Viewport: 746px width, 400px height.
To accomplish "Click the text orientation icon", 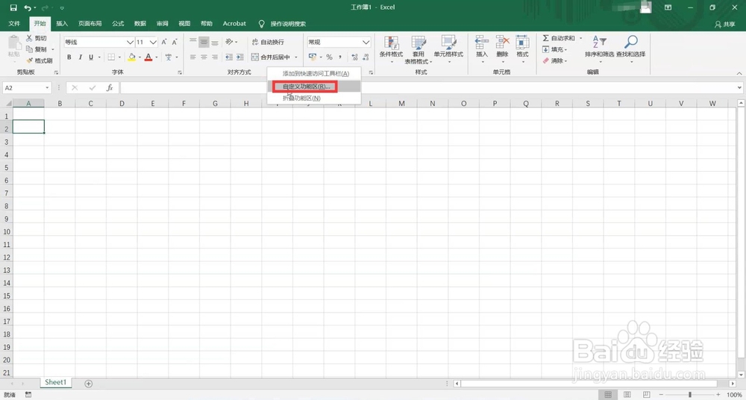I will click(x=229, y=43).
